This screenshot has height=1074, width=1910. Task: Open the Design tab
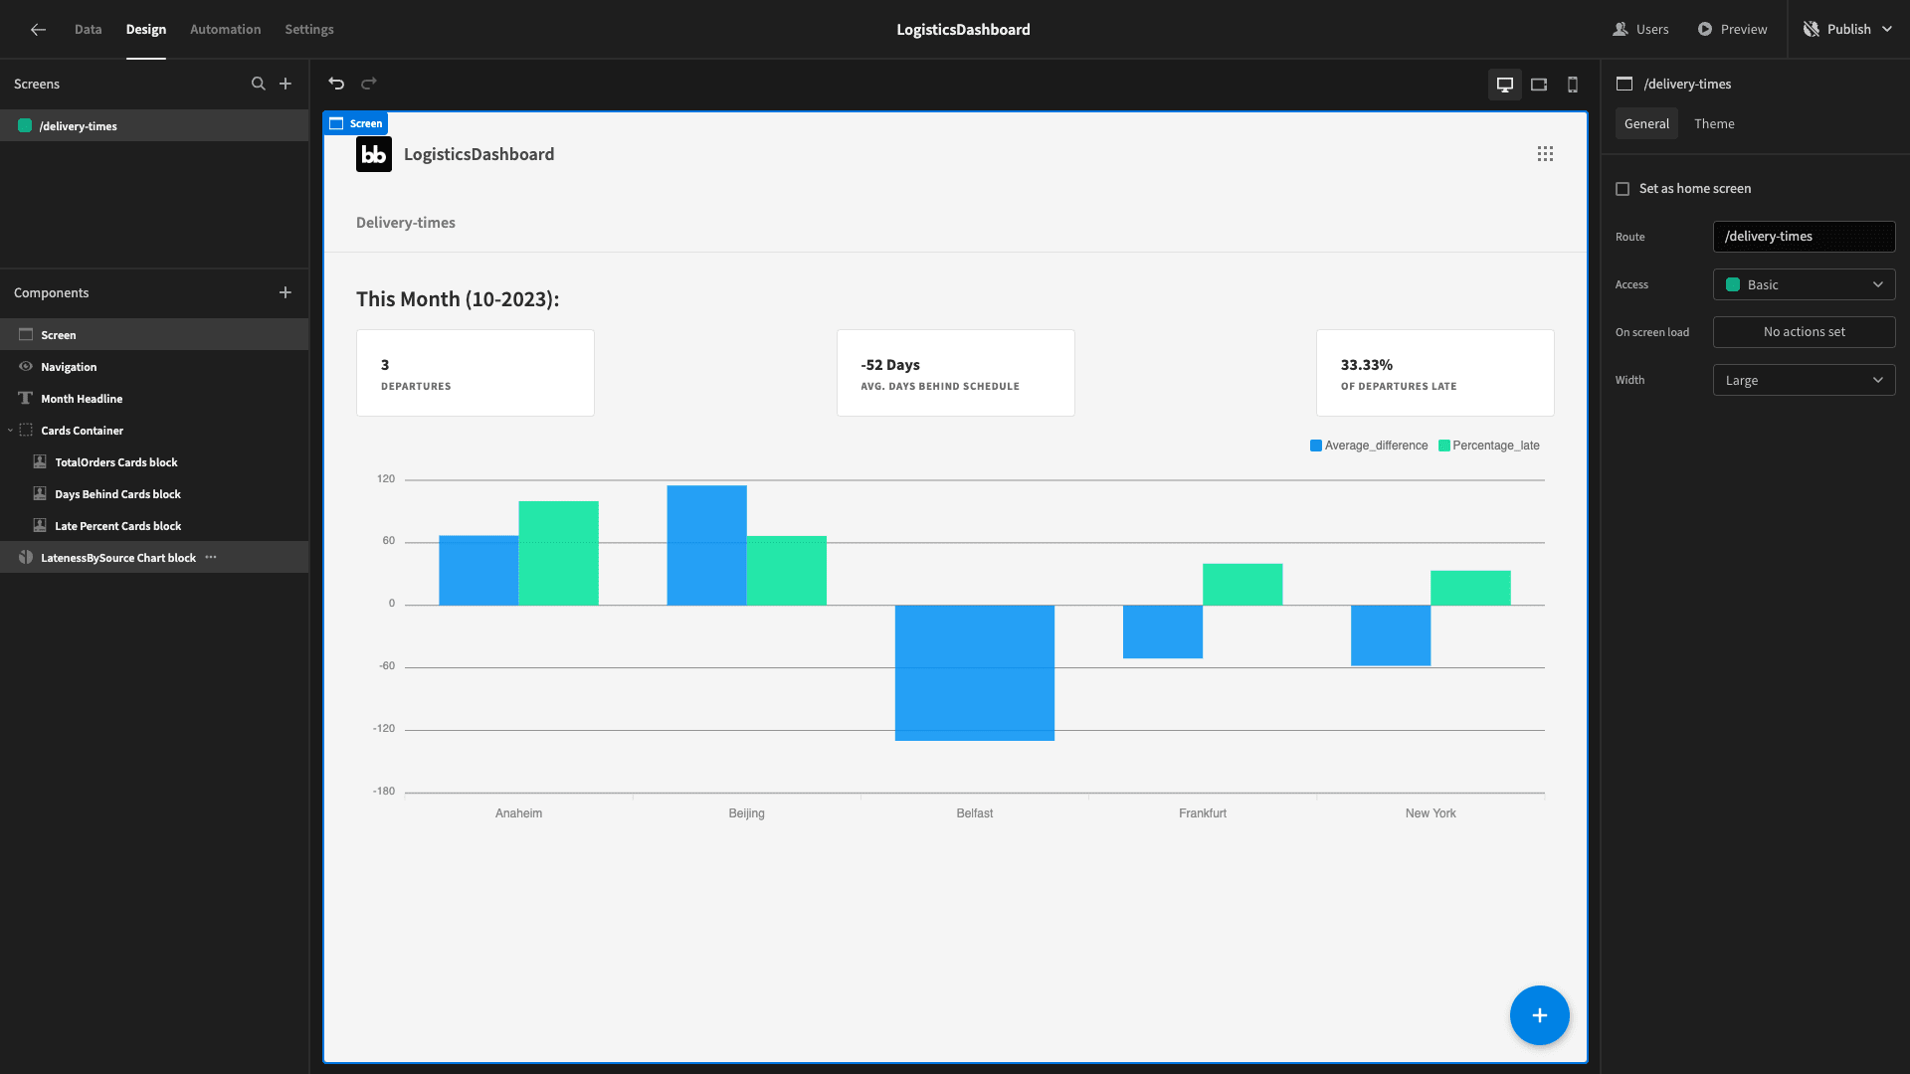146,30
